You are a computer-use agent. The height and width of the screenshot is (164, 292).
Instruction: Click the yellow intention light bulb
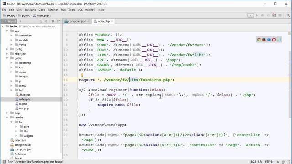82,75
